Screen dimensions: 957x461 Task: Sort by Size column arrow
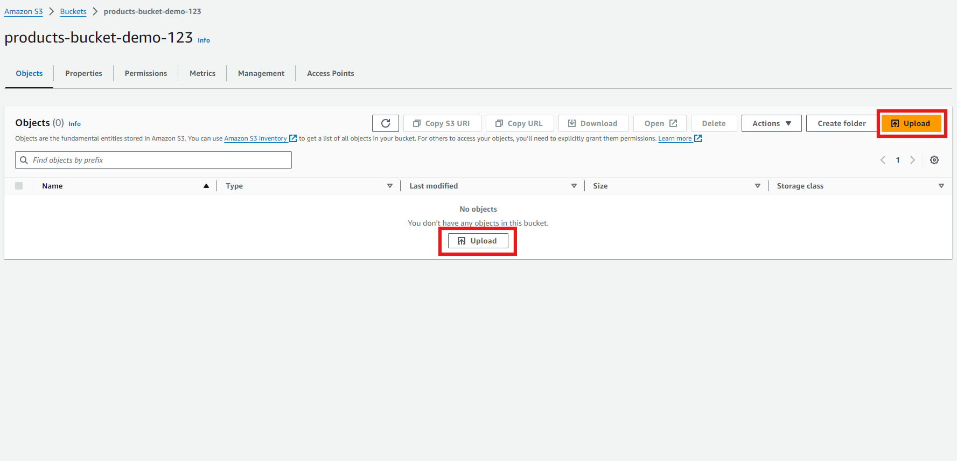[x=758, y=186]
